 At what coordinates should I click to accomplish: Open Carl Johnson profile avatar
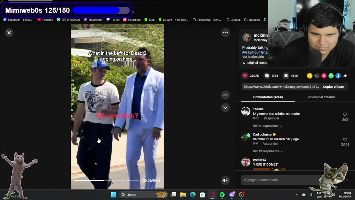point(246,137)
